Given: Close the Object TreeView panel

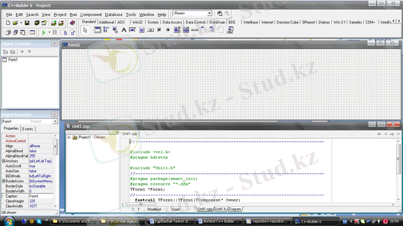Looking at the screenshot, I should coord(54,44).
